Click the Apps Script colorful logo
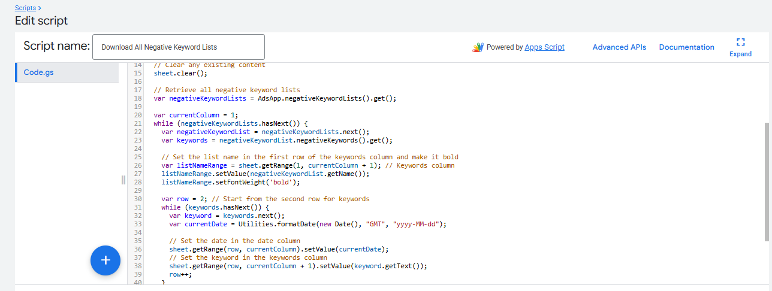Screen dimensions: 772x291 pos(478,47)
